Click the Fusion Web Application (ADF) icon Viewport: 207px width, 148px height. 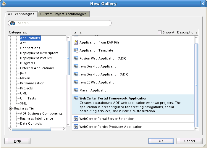76,58
